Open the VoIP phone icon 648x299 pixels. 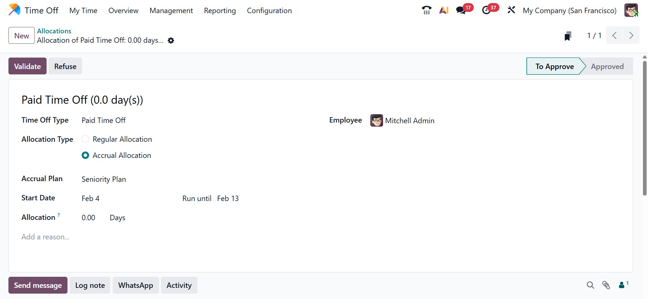(427, 10)
